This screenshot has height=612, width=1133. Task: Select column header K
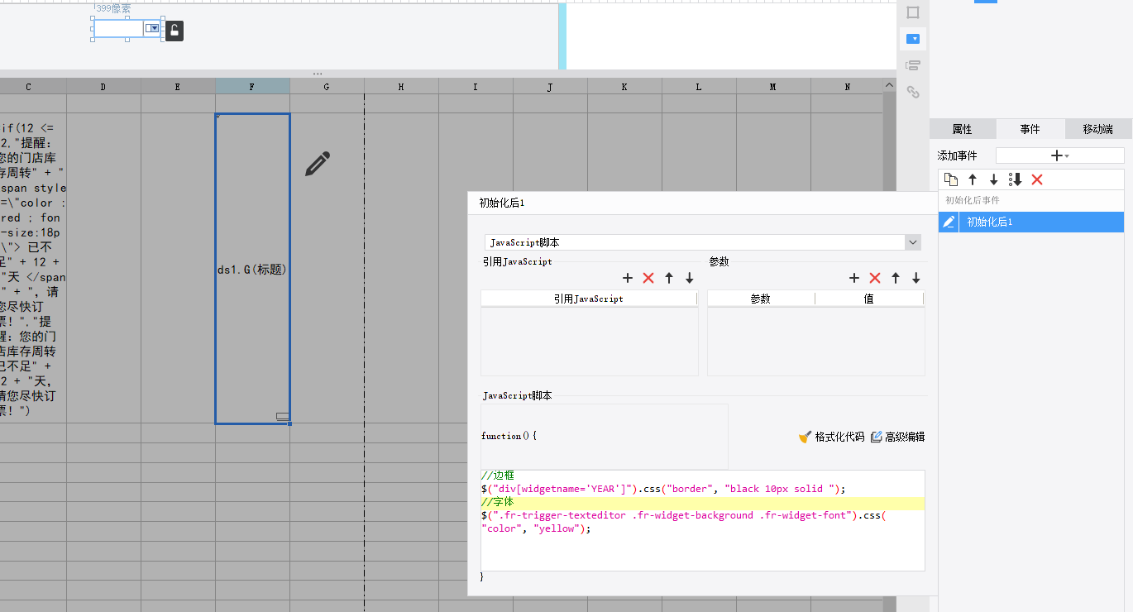(624, 86)
